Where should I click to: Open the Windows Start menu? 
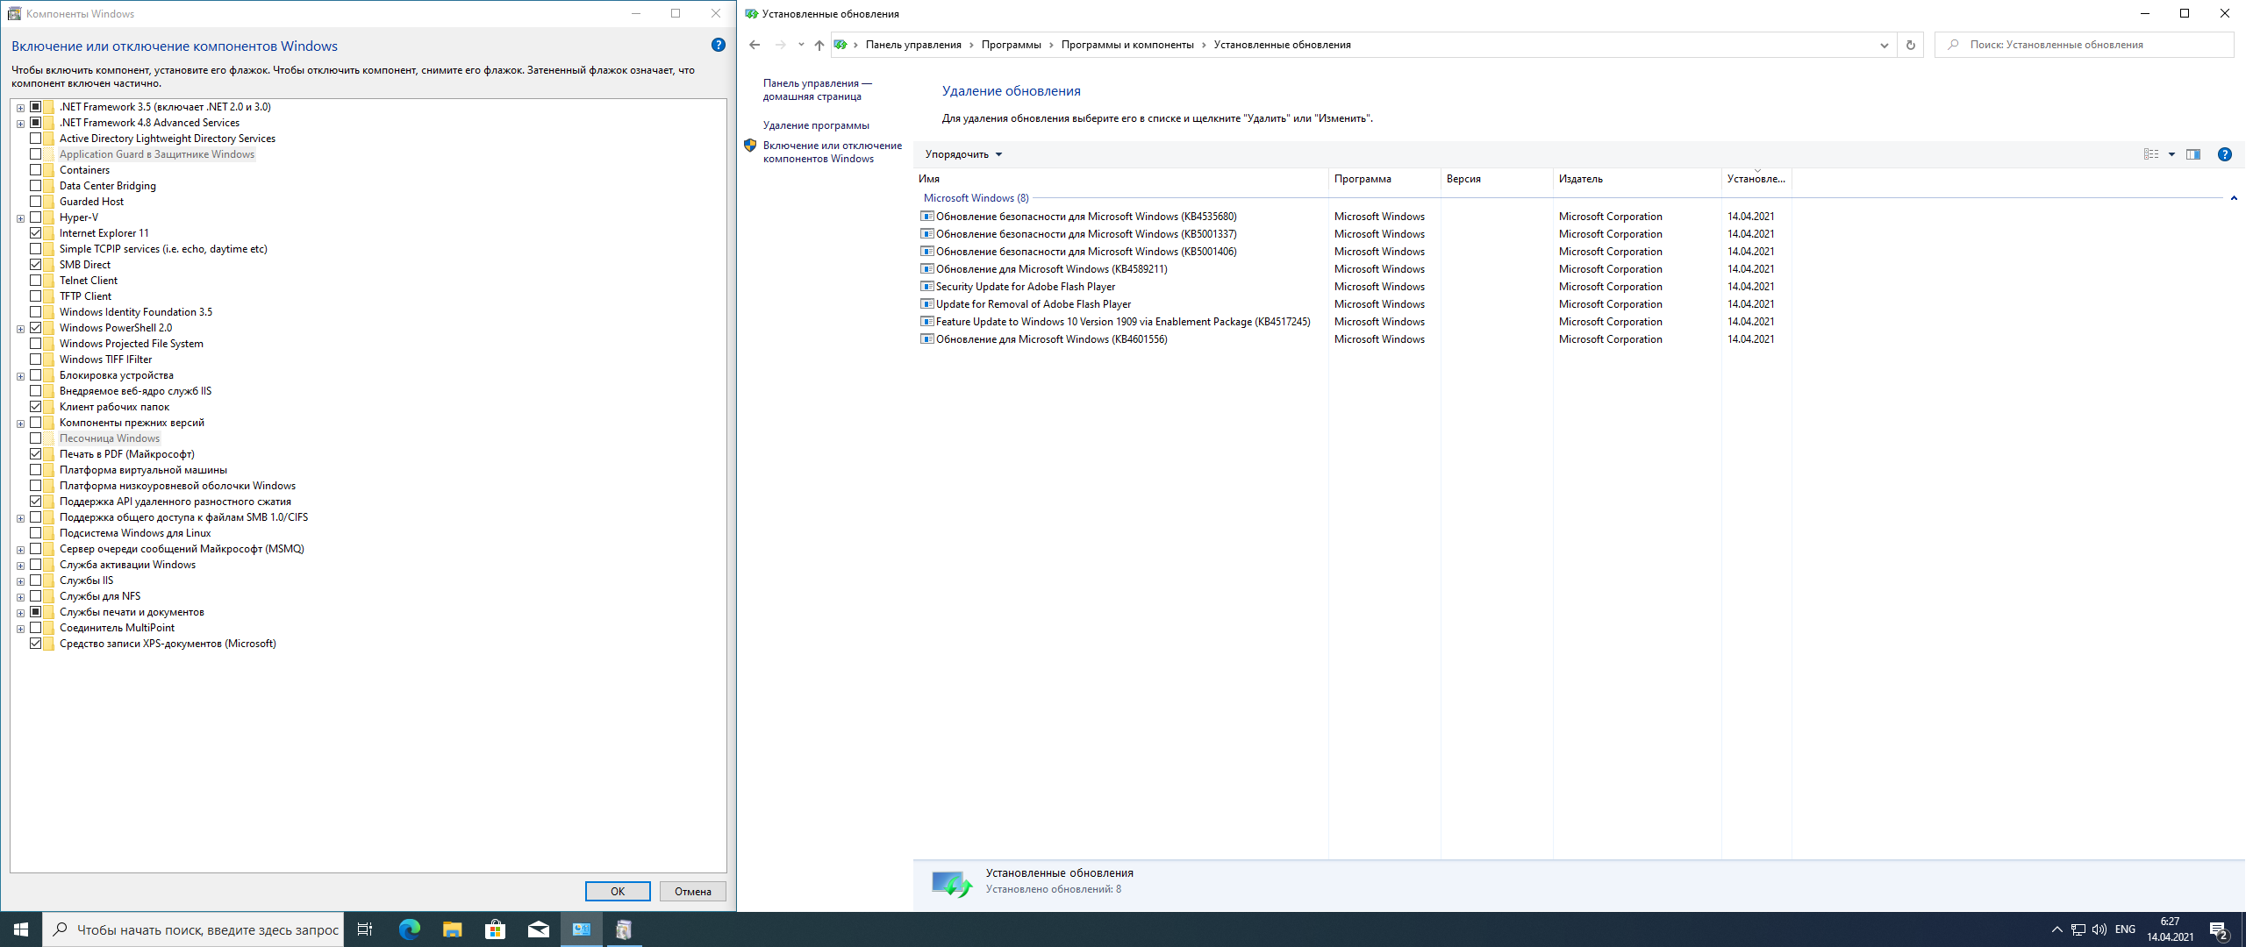pos(21,929)
